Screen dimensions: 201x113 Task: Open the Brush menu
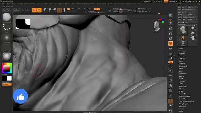[x=9, y=4]
